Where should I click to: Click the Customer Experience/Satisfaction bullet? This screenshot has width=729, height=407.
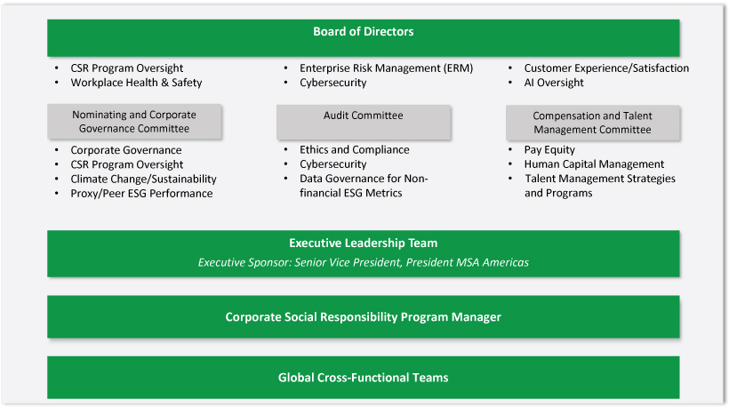pos(605,68)
